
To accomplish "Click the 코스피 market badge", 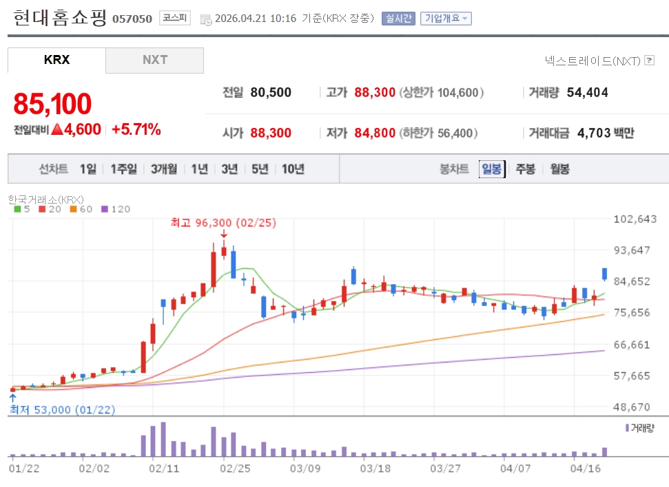I will coord(175,19).
